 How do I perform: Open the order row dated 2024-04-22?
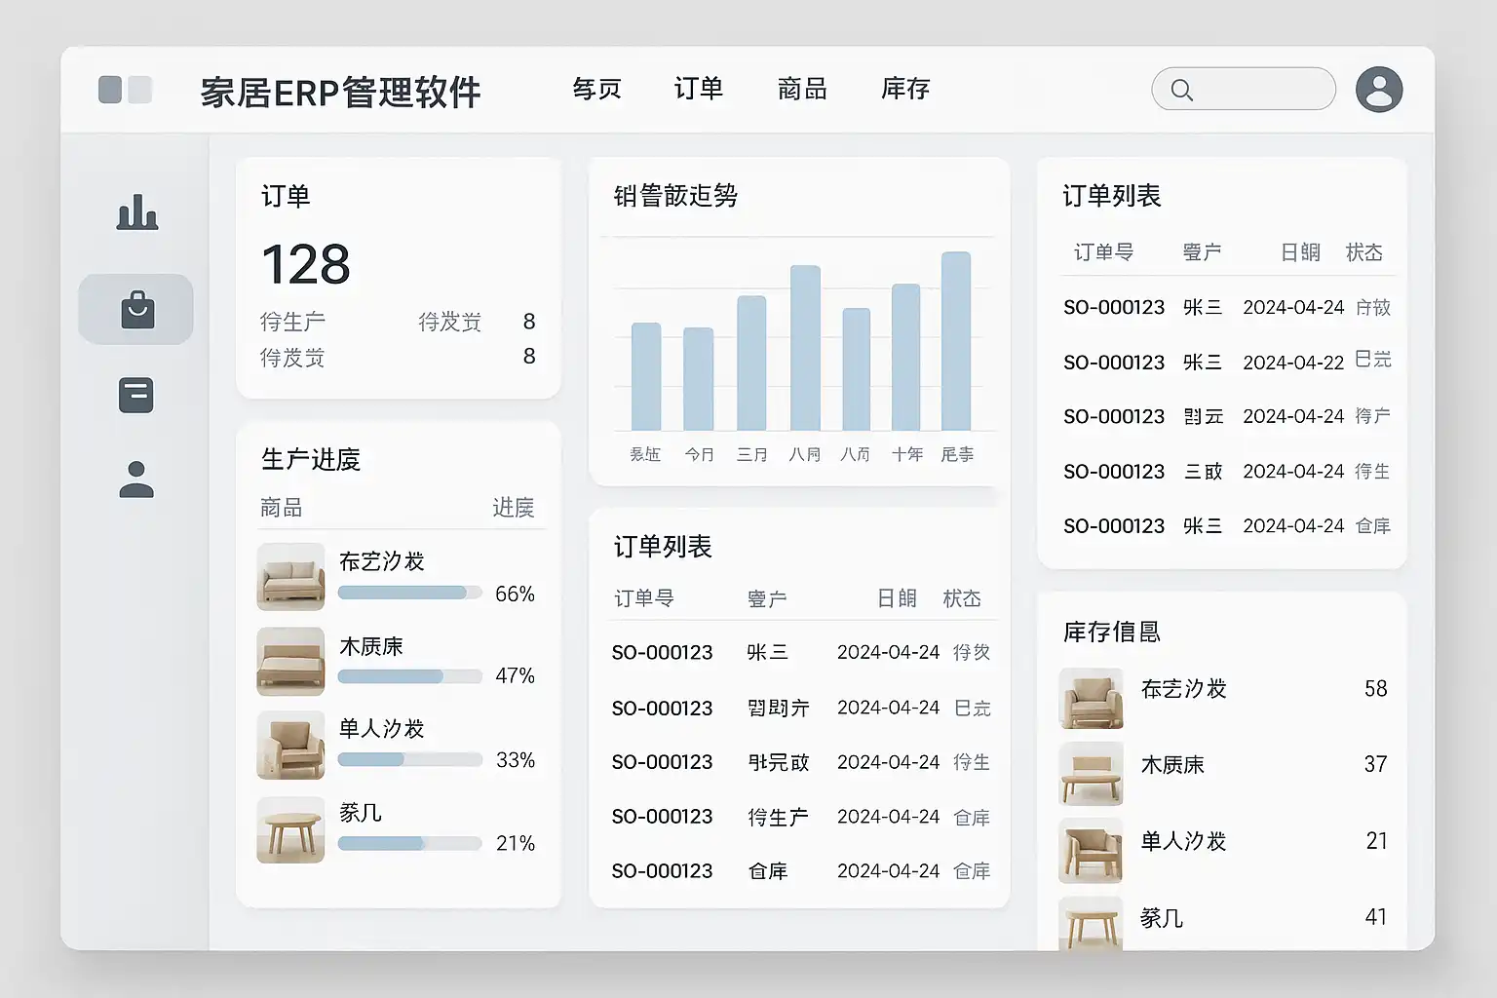1226,362
